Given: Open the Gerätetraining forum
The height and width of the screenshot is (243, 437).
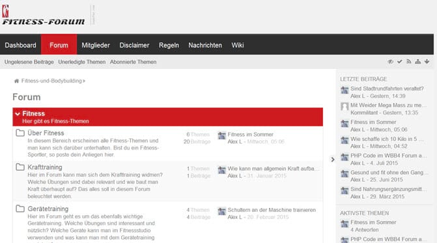Looking at the screenshot, I should [48, 209].
